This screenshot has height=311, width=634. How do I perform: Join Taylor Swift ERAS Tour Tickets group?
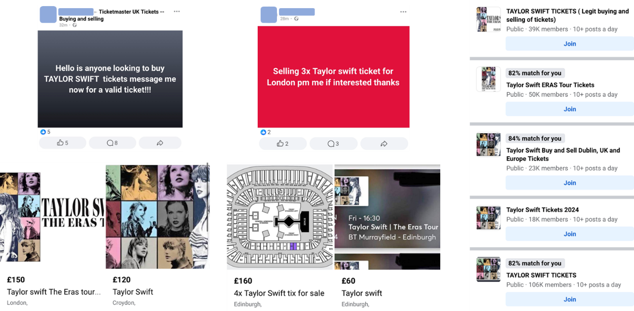coord(570,109)
